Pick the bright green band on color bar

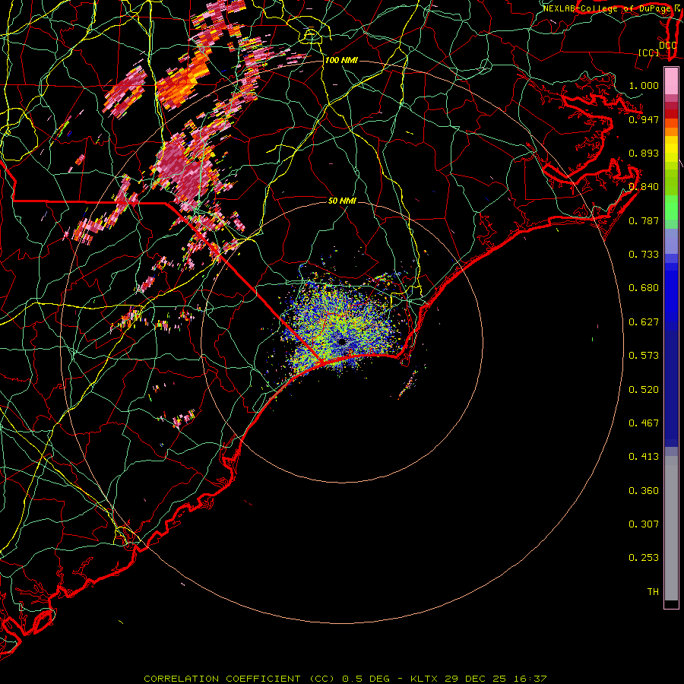click(671, 207)
